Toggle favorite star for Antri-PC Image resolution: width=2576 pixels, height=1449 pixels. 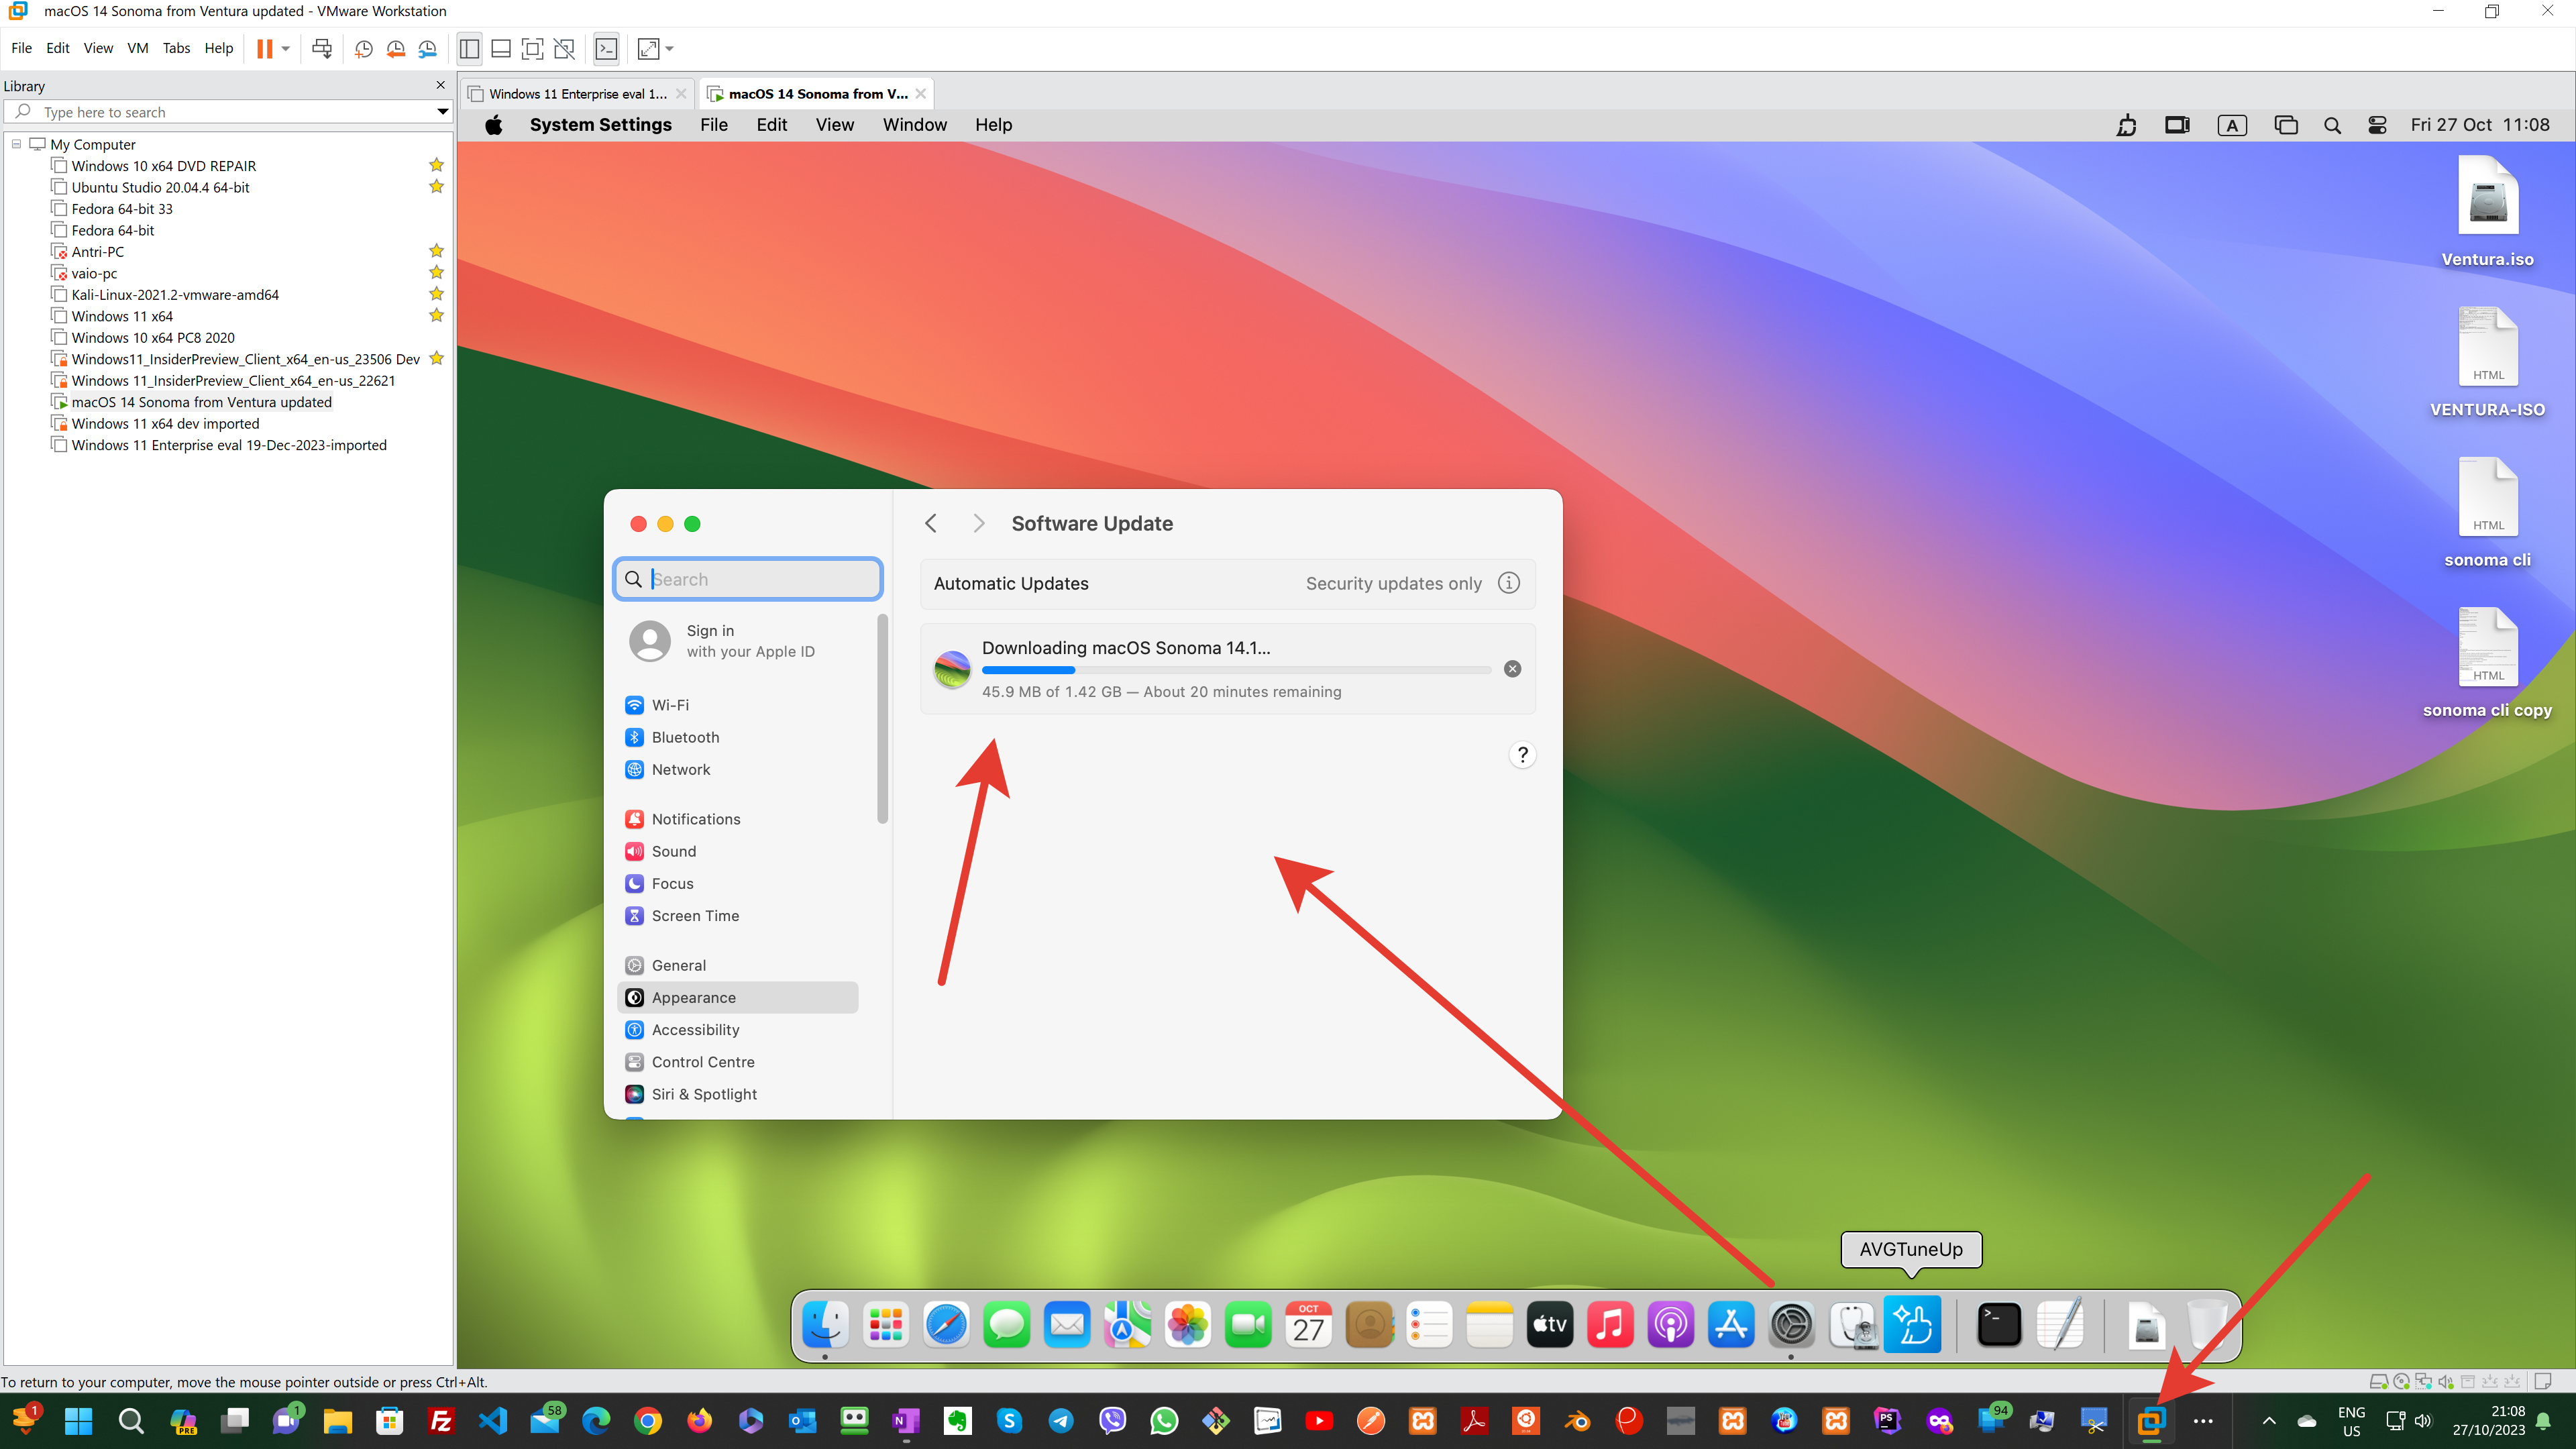[x=436, y=251]
